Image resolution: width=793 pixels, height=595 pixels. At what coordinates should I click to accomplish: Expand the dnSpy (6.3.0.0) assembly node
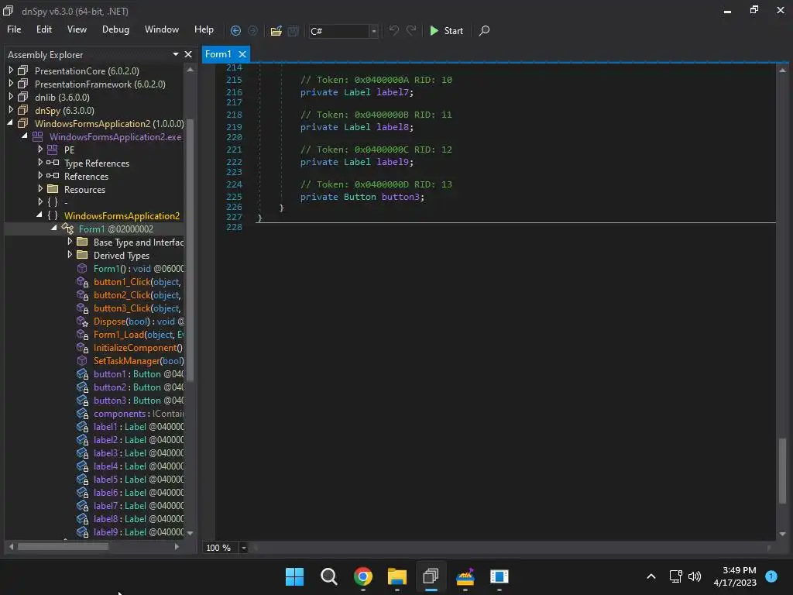coord(11,110)
